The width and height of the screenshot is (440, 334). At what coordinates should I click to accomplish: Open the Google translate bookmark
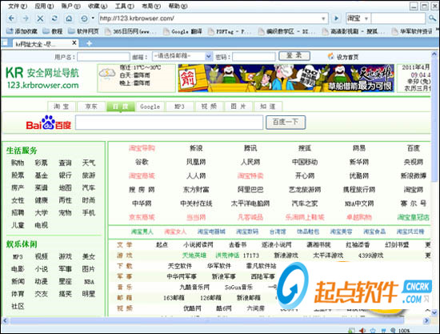[x=182, y=31]
